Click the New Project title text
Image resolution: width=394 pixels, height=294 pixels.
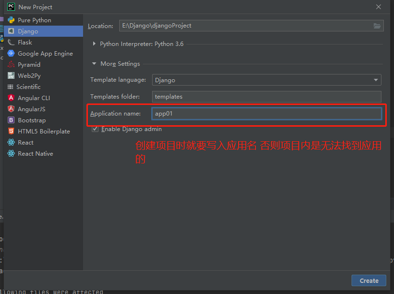pyautogui.click(x=35, y=7)
